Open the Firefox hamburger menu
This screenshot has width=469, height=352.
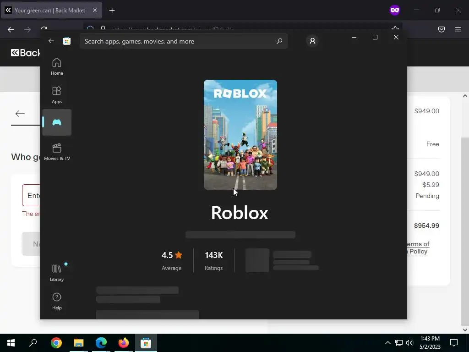click(458, 29)
